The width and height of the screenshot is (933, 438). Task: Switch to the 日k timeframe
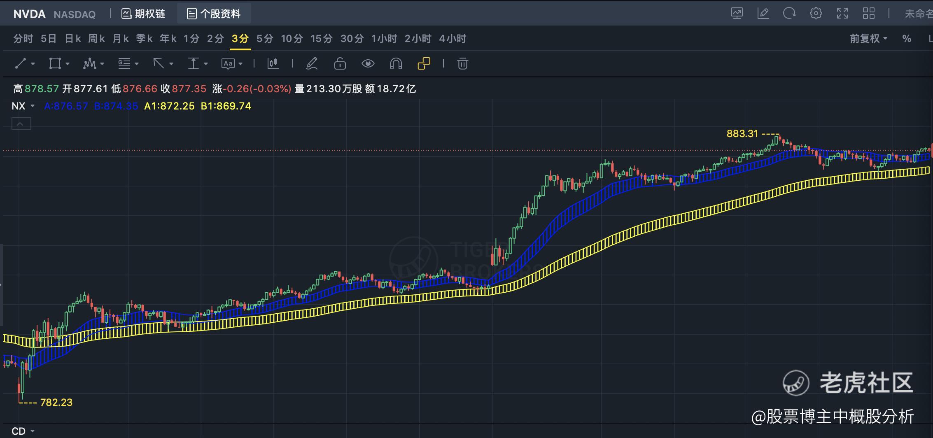click(x=73, y=39)
